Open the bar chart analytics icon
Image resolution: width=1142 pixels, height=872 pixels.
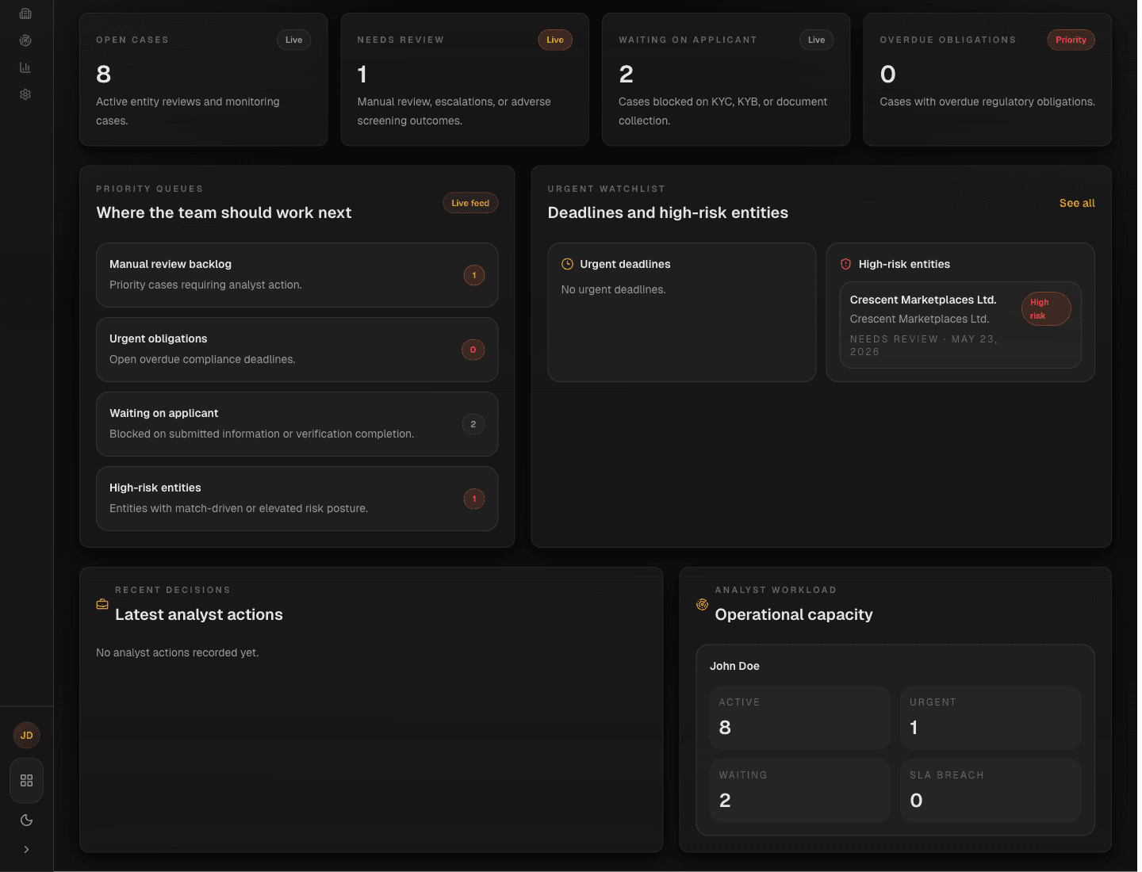pos(25,67)
